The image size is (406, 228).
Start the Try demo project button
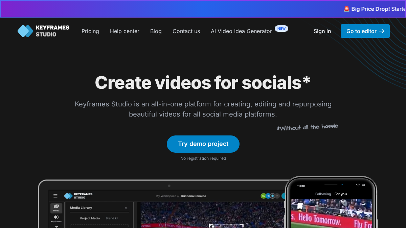[x=203, y=144]
